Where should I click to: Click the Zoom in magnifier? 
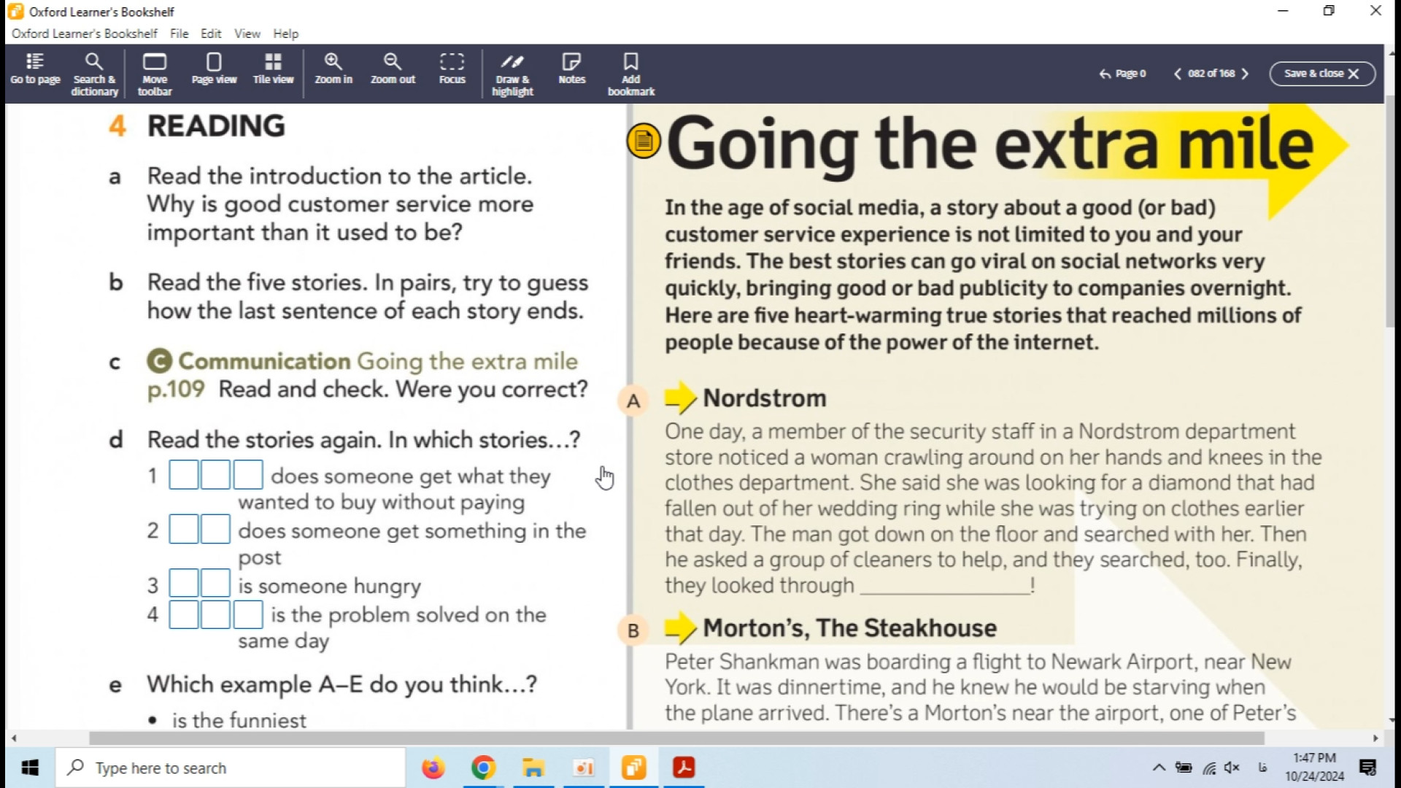tap(333, 69)
